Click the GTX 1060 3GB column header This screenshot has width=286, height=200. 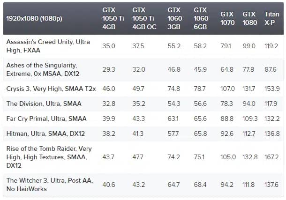(174, 18)
